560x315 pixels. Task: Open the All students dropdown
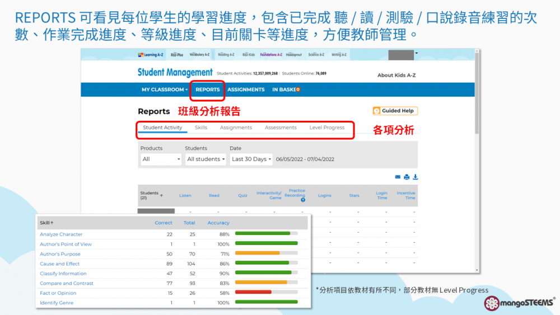pyautogui.click(x=206, y=159)
